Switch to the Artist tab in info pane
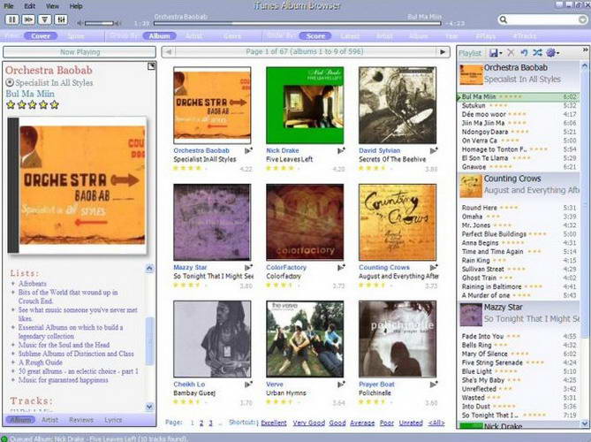591x442 pixels. 49,420
